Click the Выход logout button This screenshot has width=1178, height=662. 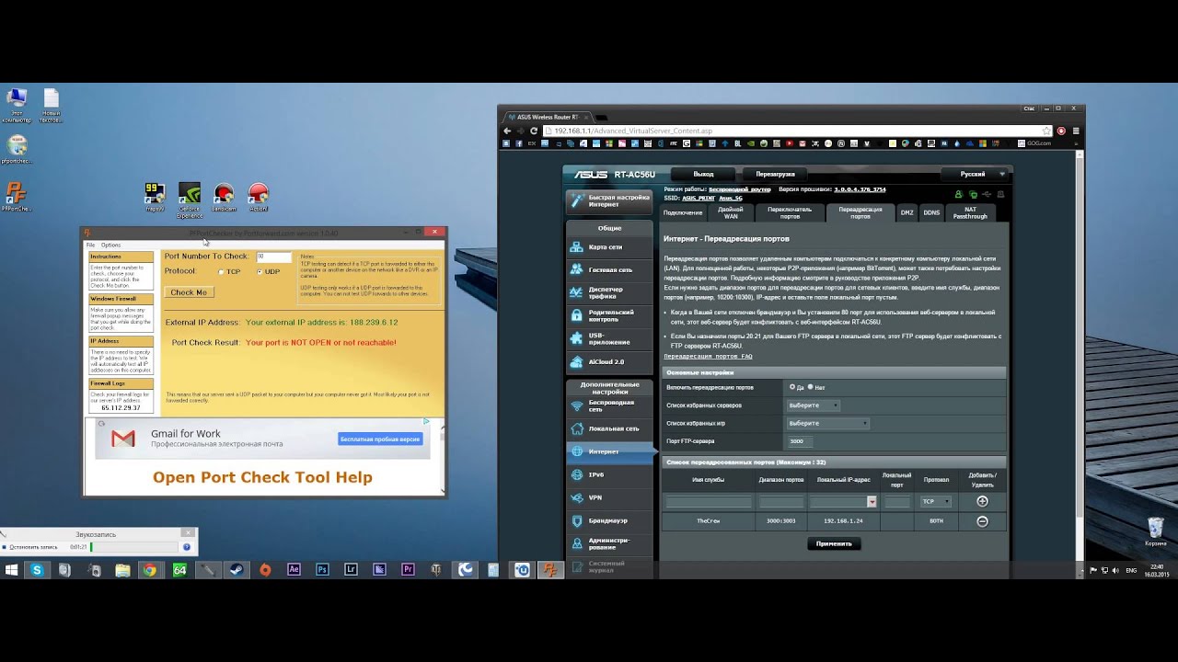(x=703, y=174)
